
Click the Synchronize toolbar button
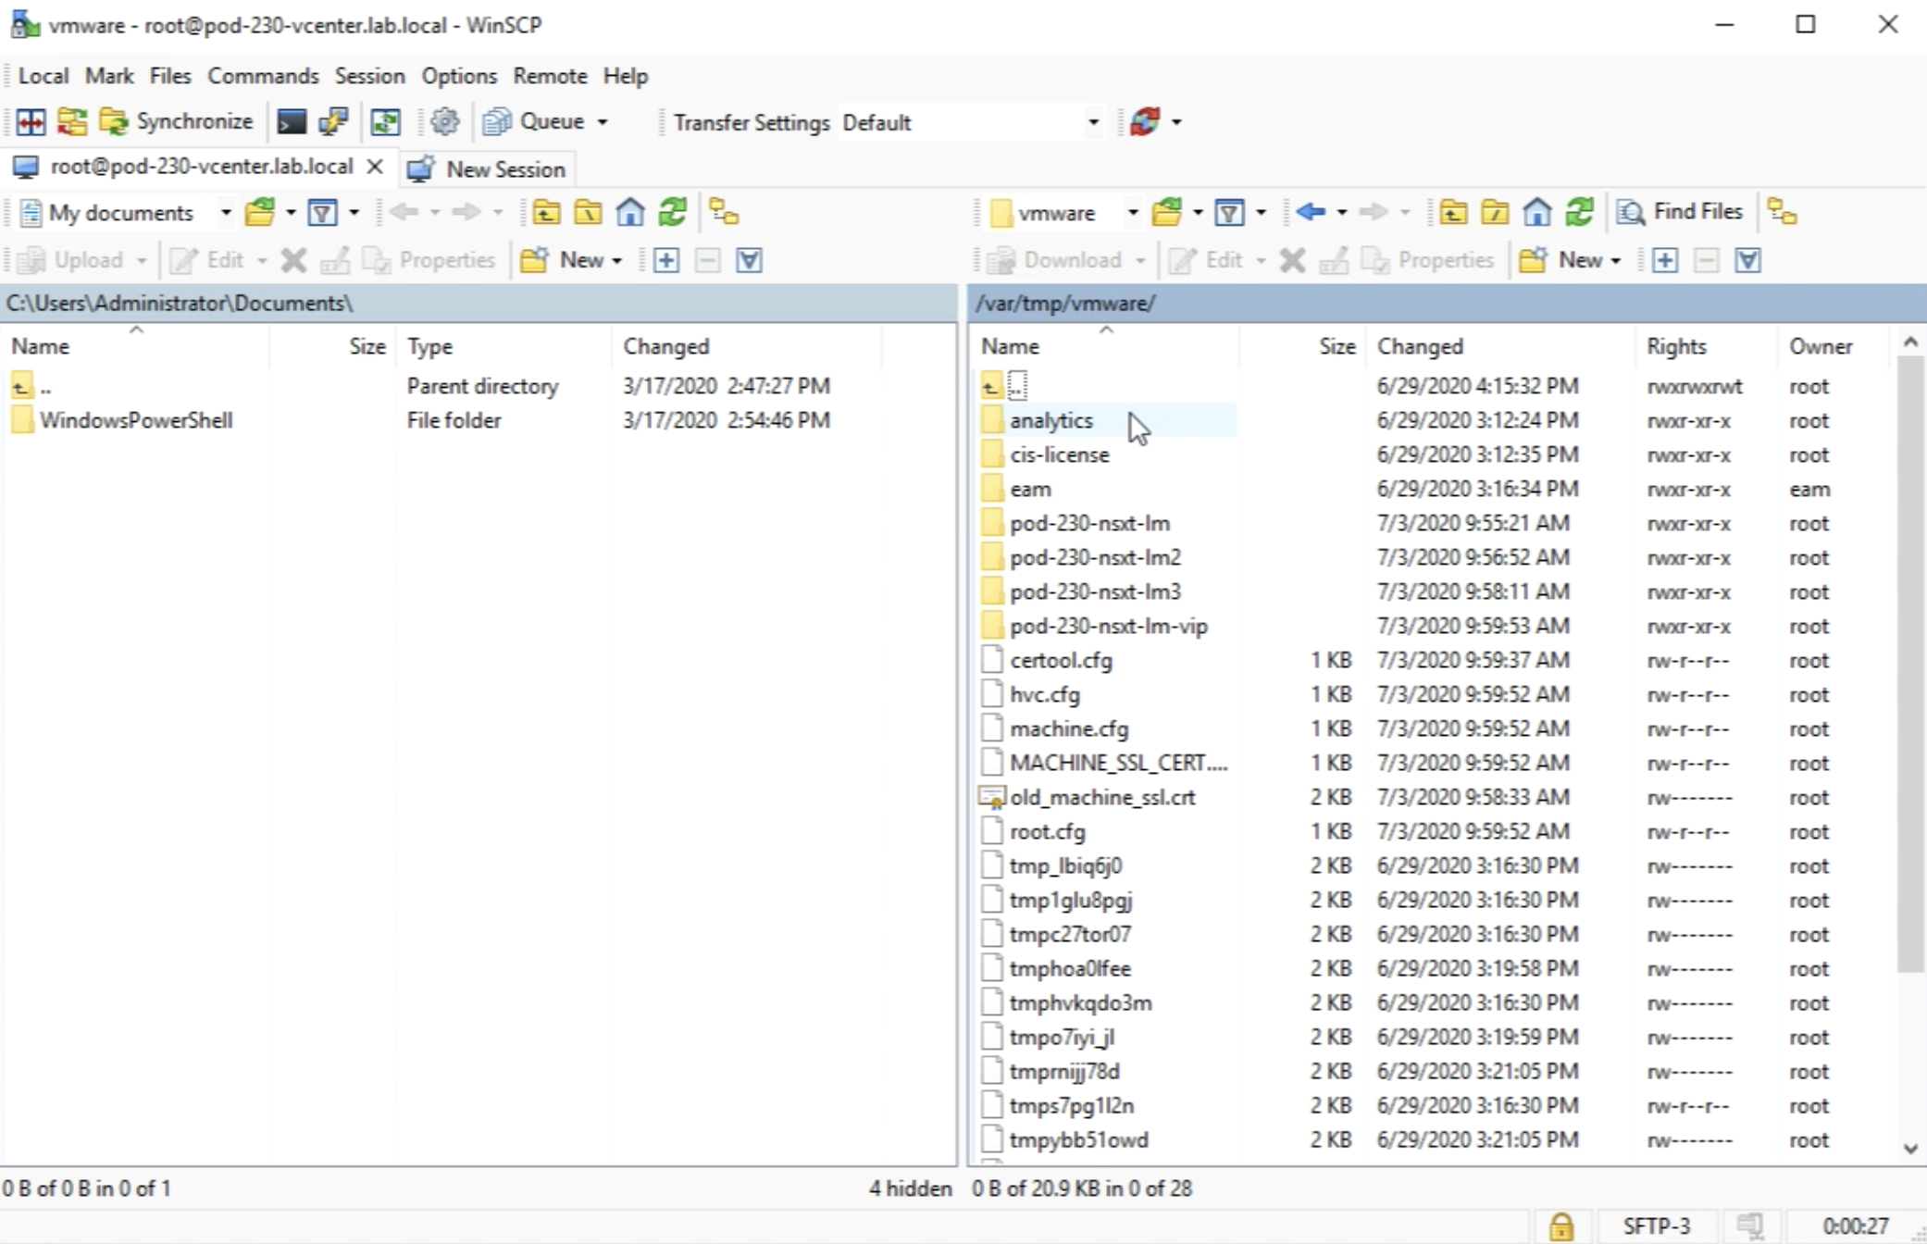177,121
